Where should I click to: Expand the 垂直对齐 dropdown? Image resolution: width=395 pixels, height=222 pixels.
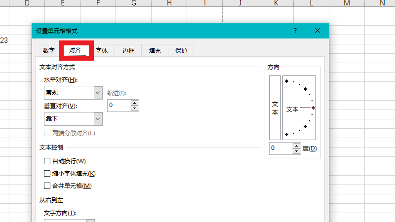[97, 119]
